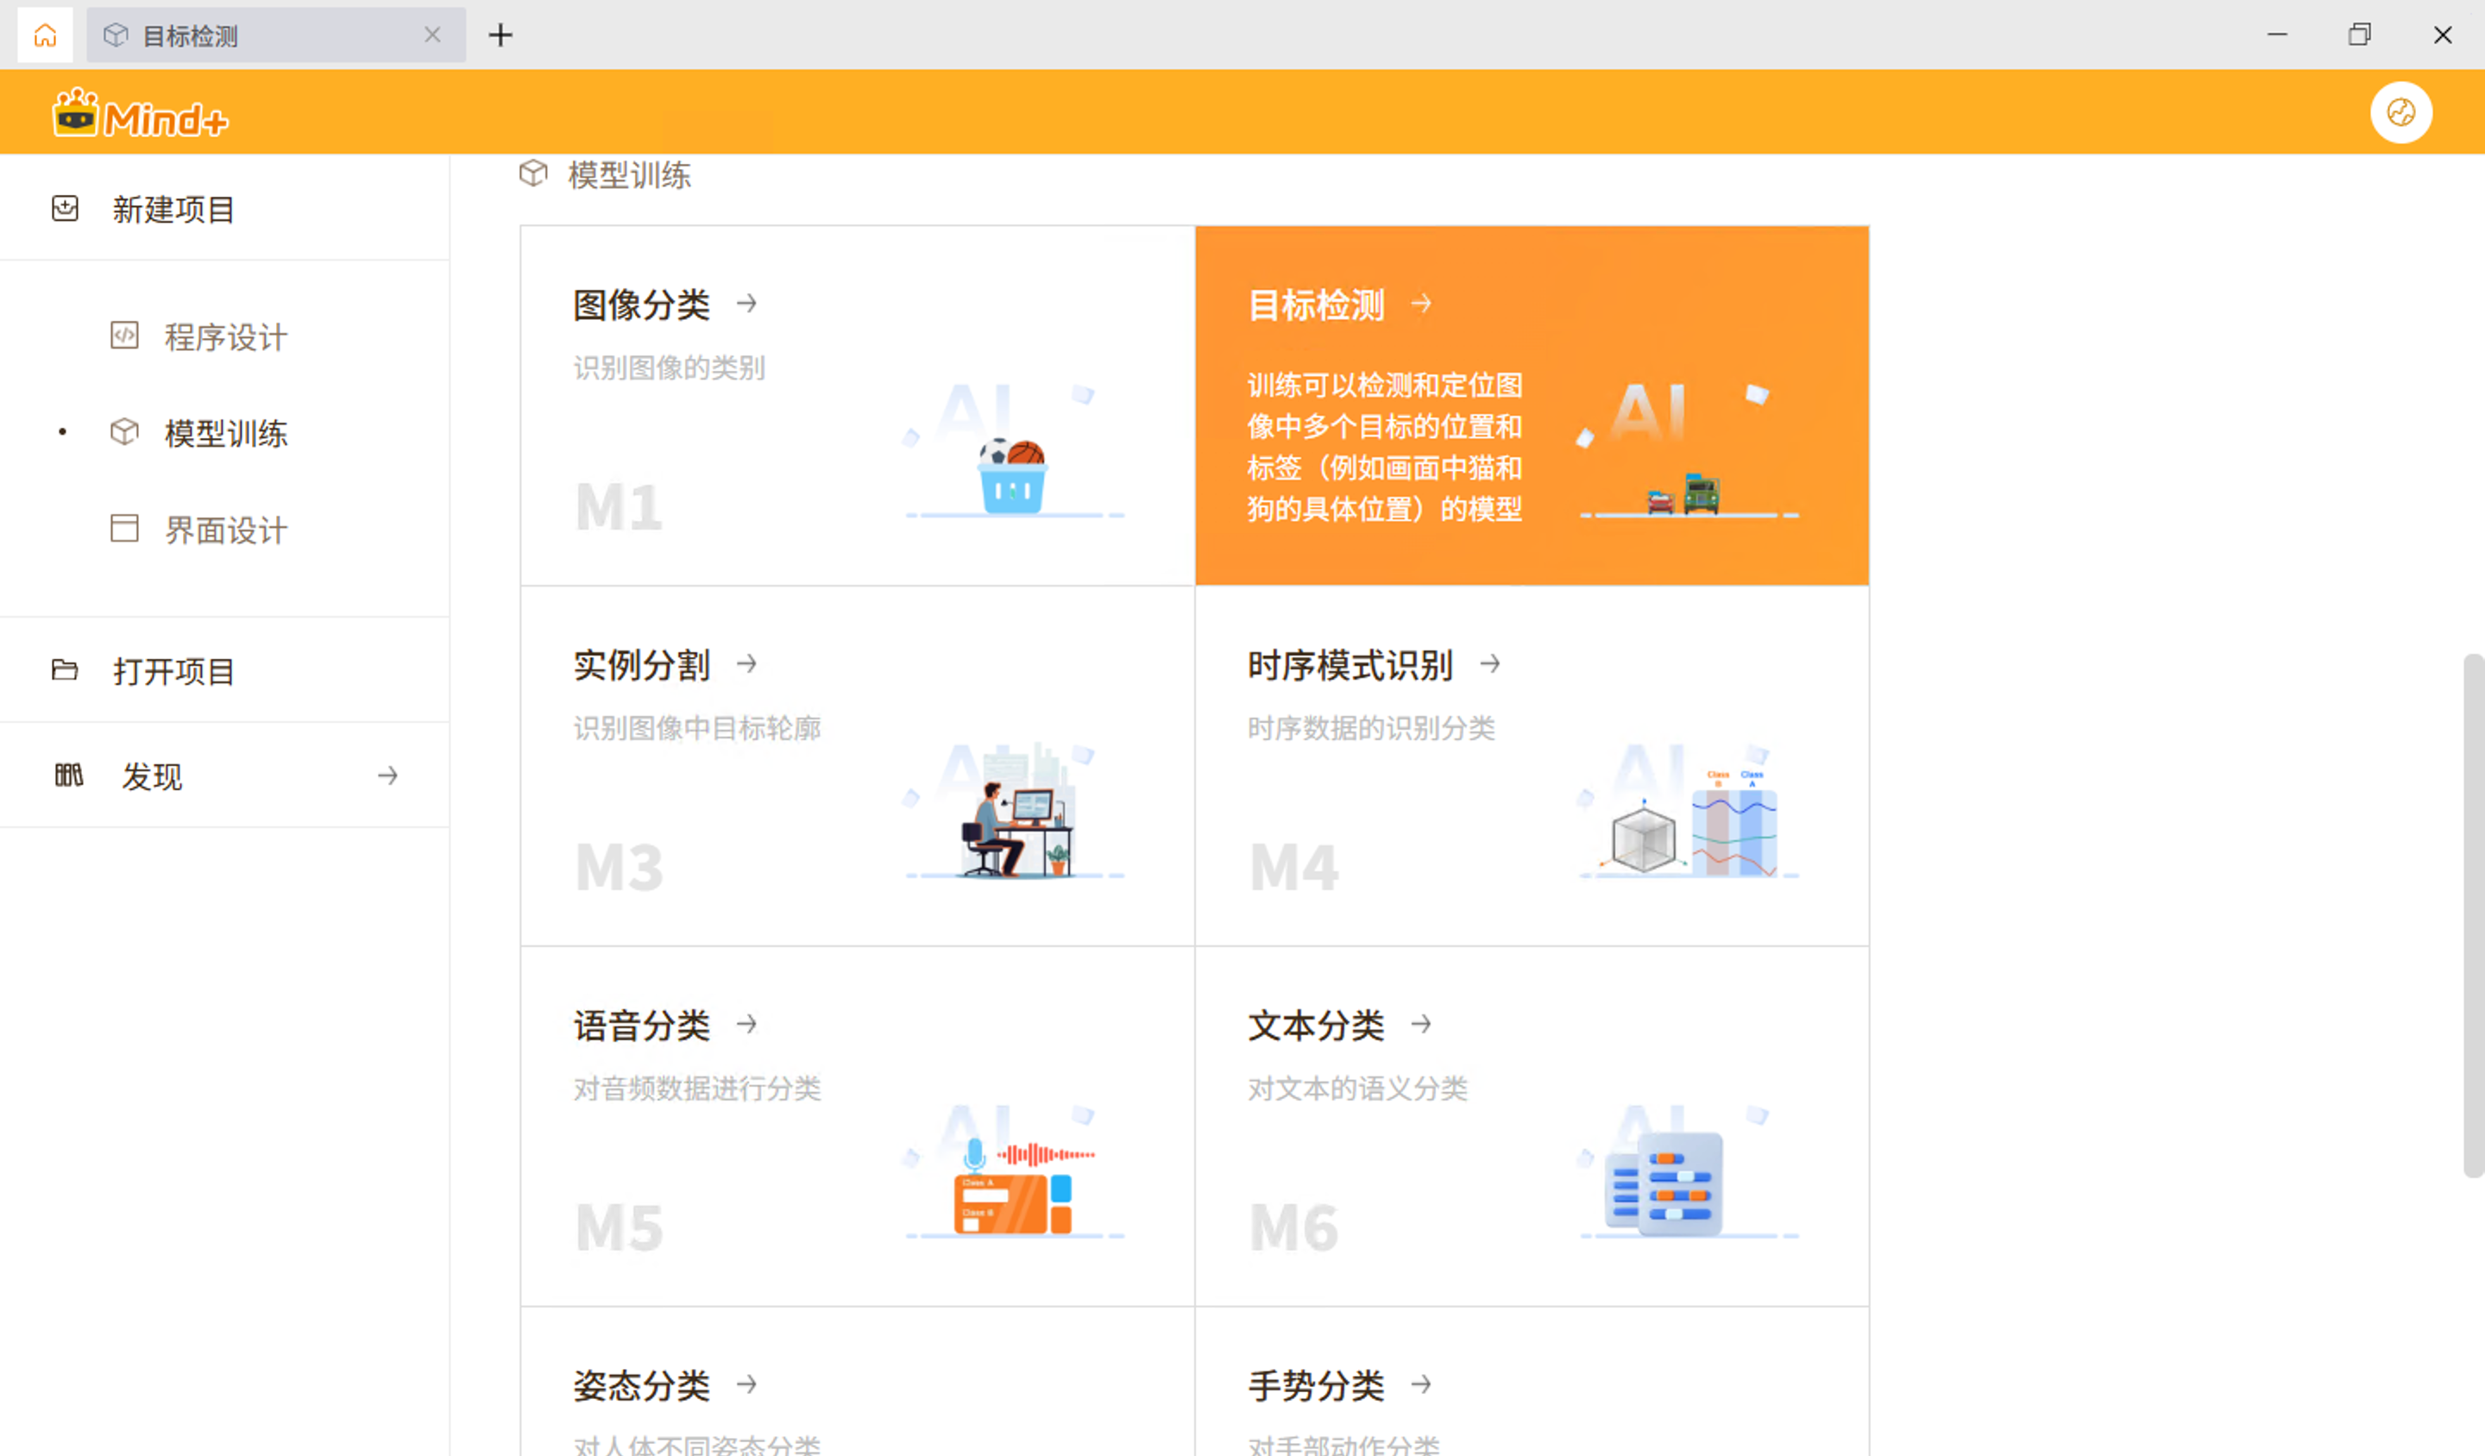Screen dimensions: 2485x1456
Task: Open the language switcher globe icon
Action: point(2401,111)
